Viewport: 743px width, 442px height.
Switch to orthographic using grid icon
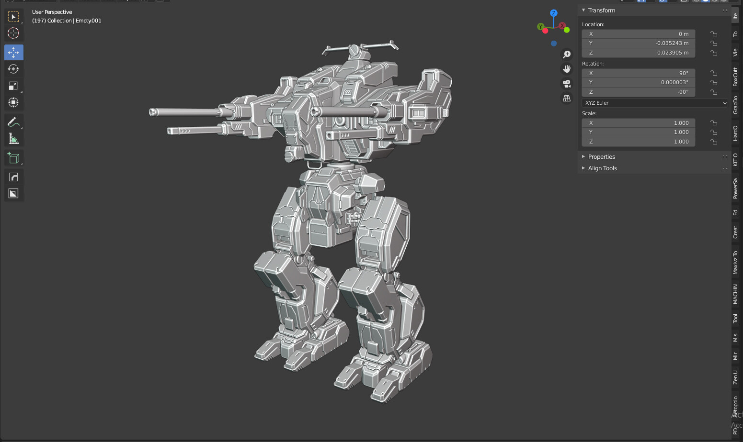click(567, 98)
